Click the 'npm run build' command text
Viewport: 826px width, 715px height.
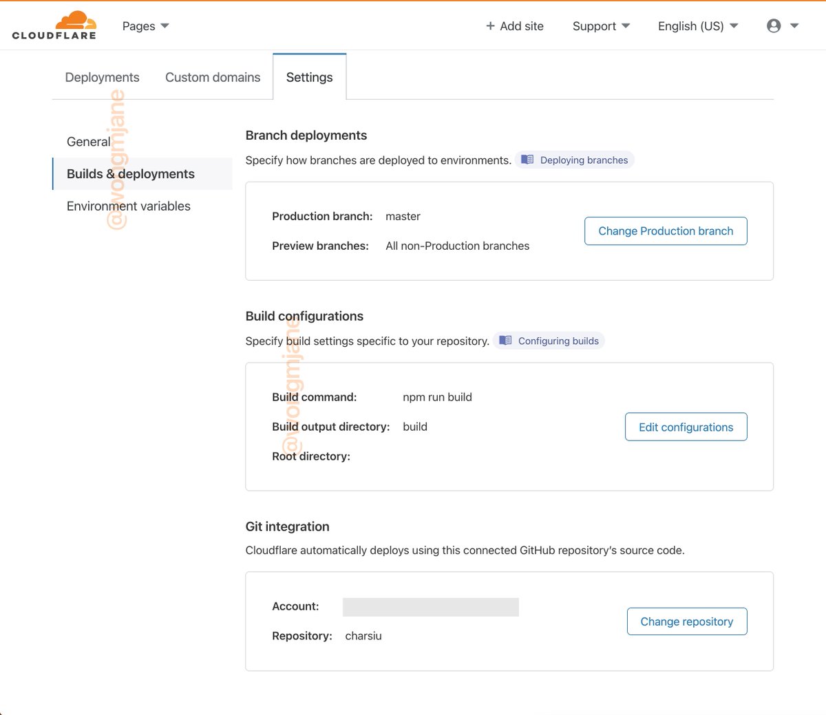pos(438,397)
